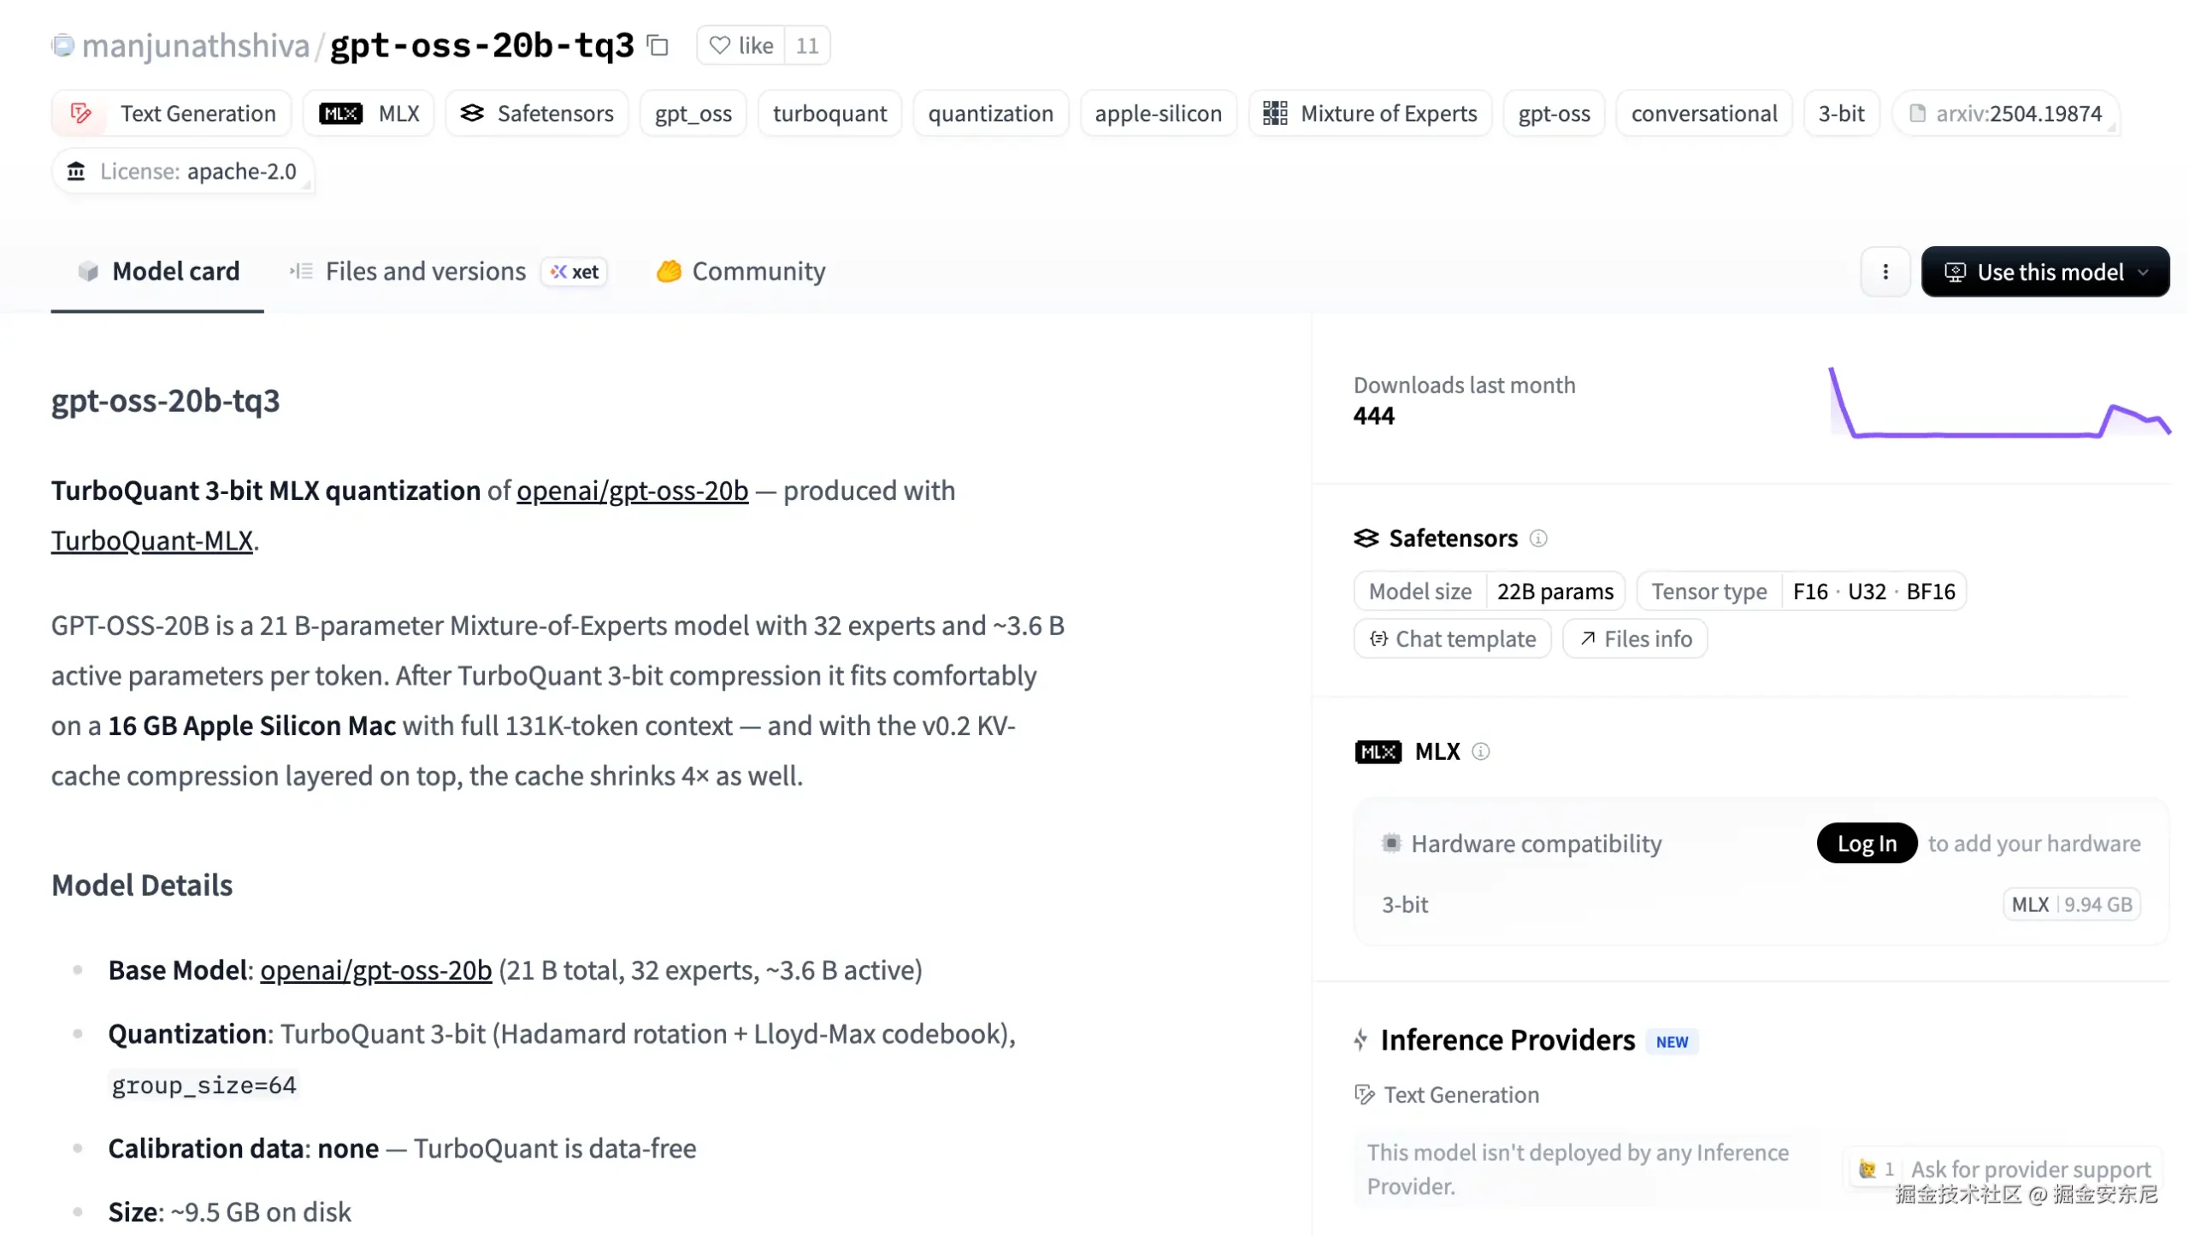The width and height of the screenshot is (2189, 1236).
Task: Click the Log In button
Action: pos(1867,844)
